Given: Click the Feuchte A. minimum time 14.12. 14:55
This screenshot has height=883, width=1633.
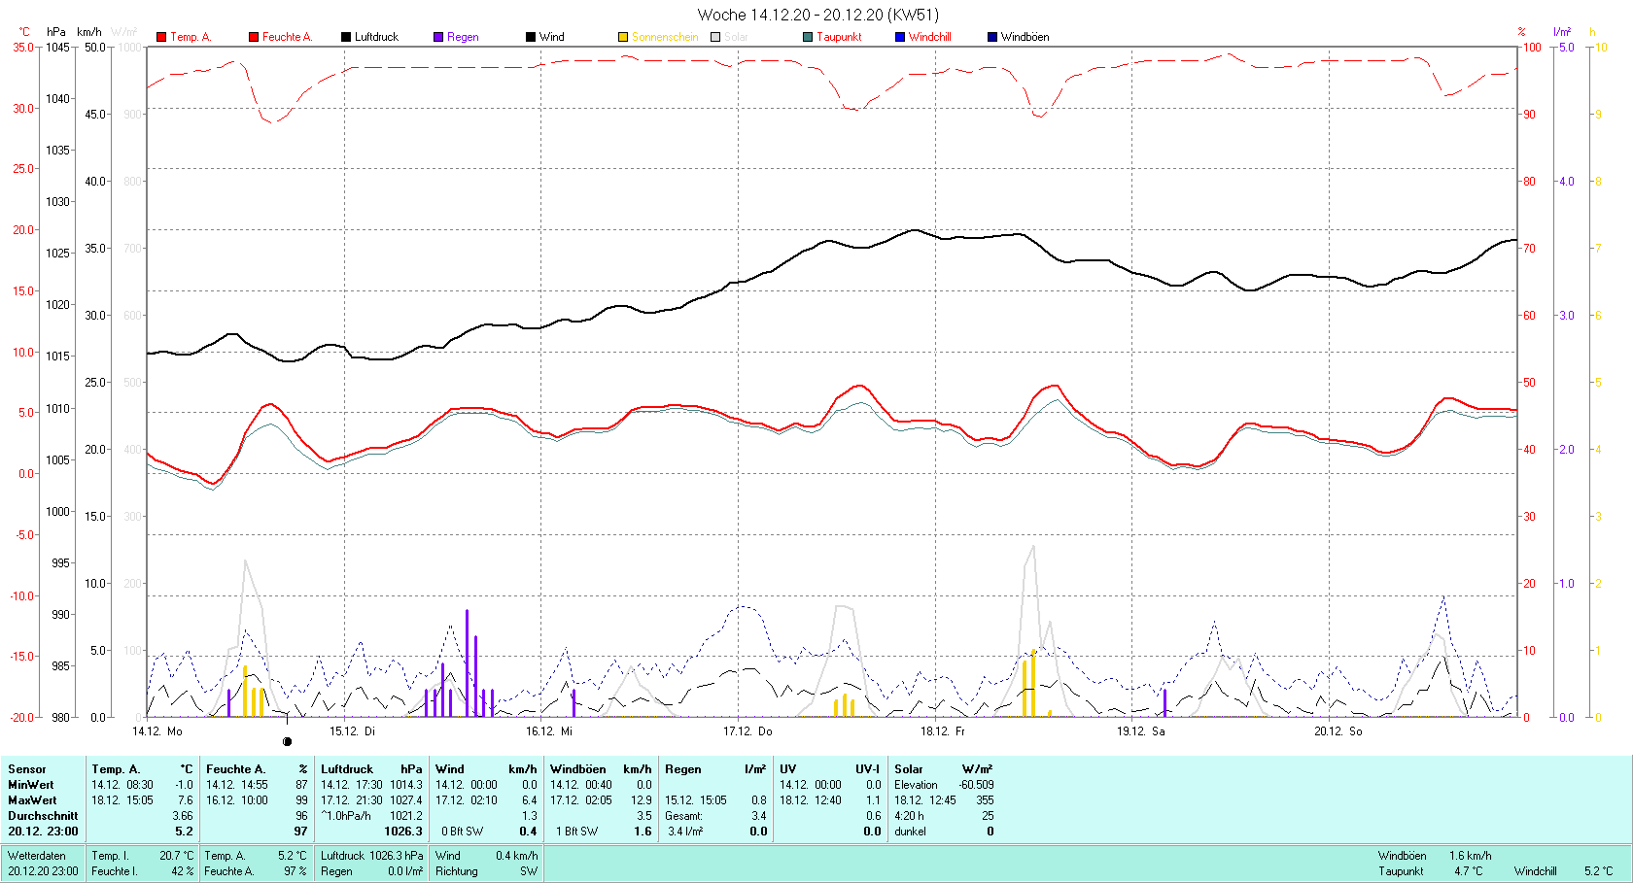Looking at the screenshot, I should (x=237, y=784).
